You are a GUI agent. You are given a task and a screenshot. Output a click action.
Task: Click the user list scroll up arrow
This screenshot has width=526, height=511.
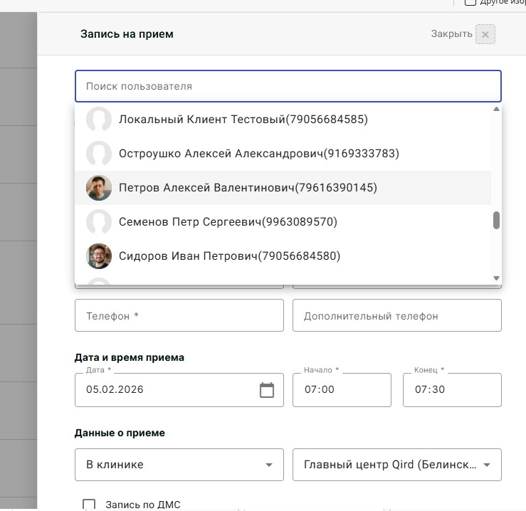coord(496,110)
